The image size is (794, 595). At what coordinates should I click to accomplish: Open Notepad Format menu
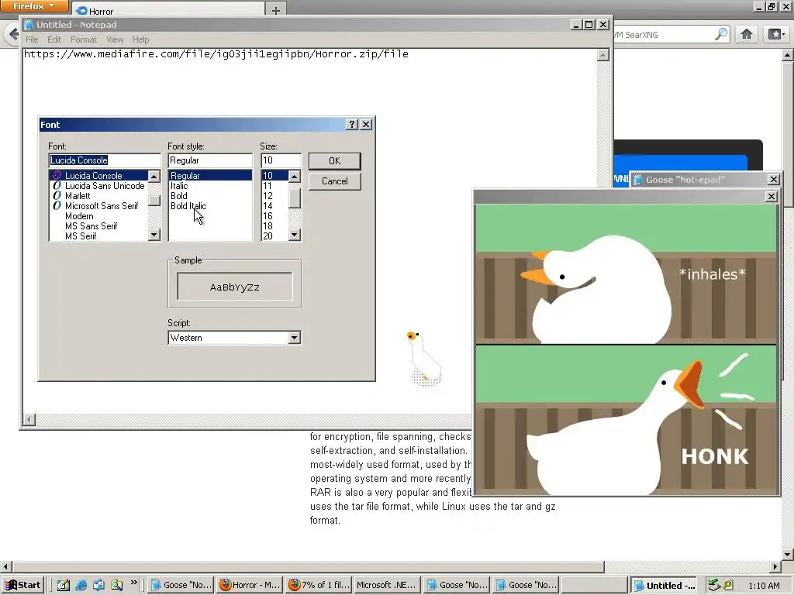(84, 40)
